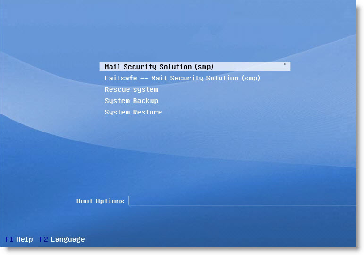
Task: Click the small dot in highlighted entry
Action: click(285, 64)
